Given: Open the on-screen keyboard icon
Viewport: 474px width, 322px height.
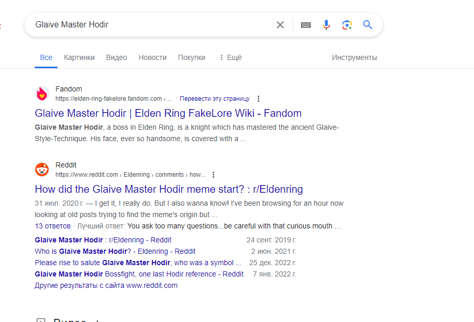Looking at the screenshot, I should (306, 25).
